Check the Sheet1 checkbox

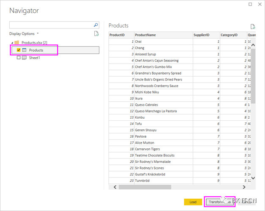(19, 58)
